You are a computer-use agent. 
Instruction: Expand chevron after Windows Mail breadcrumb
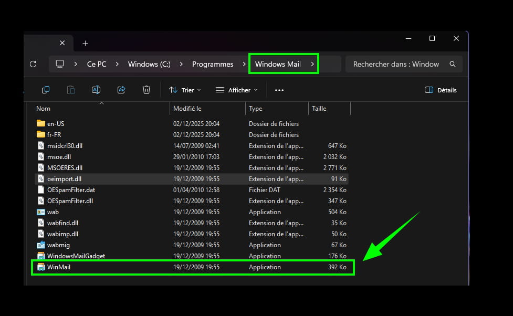pyautogui.click(x=312, y=64)
